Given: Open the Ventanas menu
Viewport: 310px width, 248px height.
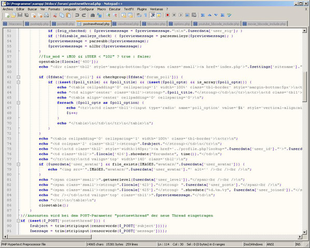Looking at the screenshot, I should coord(157,9).
